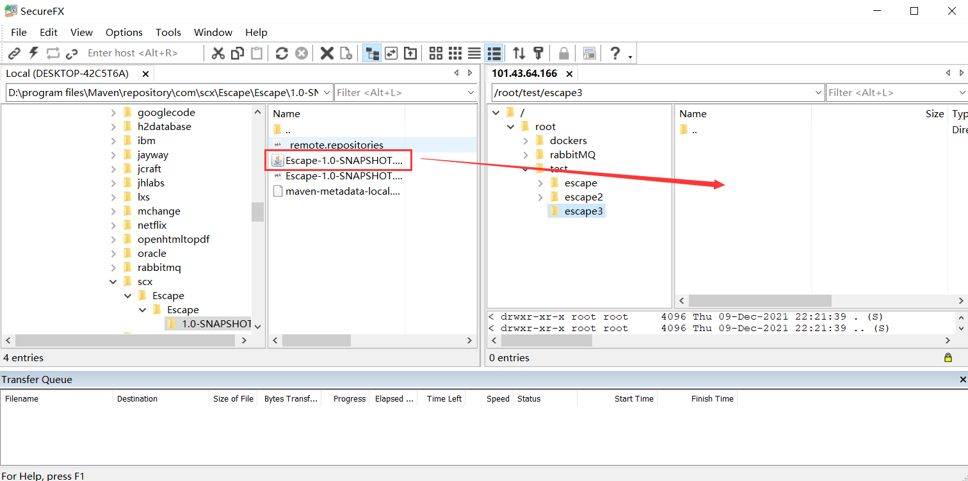The width and height of the screenshot is (968, 481).
Task: Click the Paste clipboard icon
Action: coord(257,53)
